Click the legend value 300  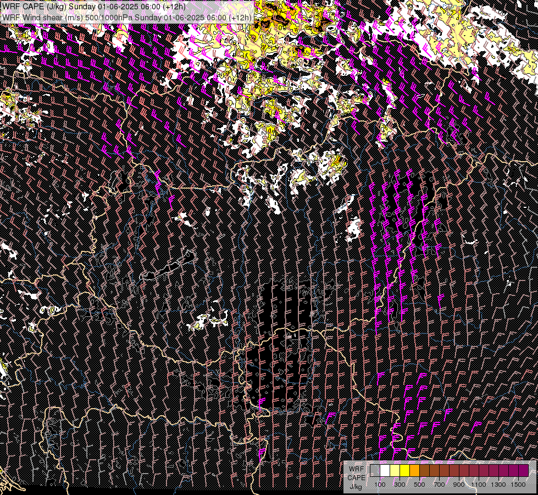coord(400,485)
